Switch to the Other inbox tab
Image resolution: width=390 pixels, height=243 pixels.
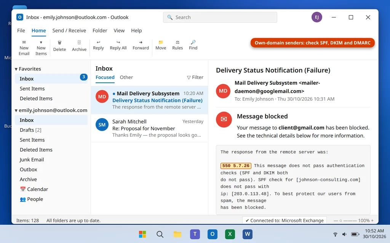coord(126,77)
